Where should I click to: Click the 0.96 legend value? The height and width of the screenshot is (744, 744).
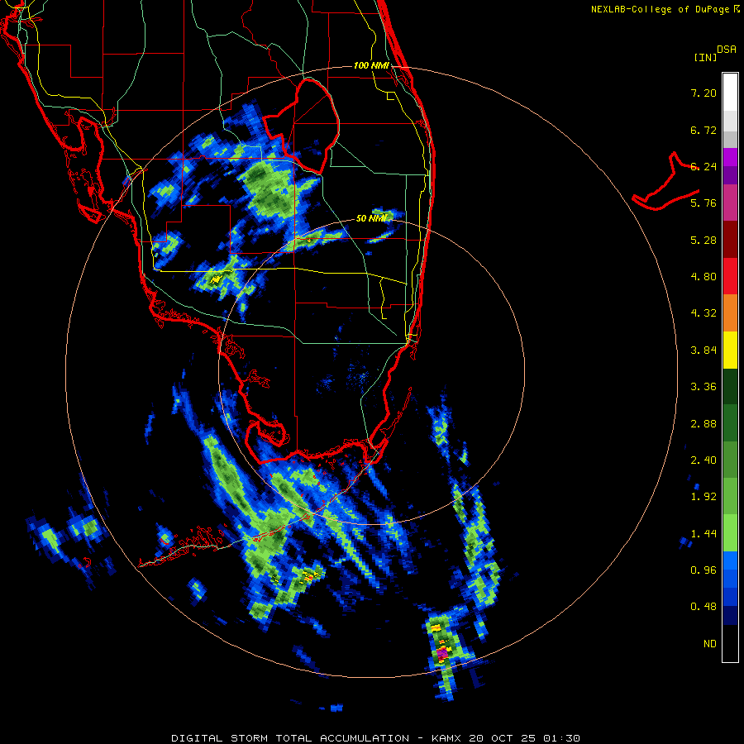[x=703, y=570]
